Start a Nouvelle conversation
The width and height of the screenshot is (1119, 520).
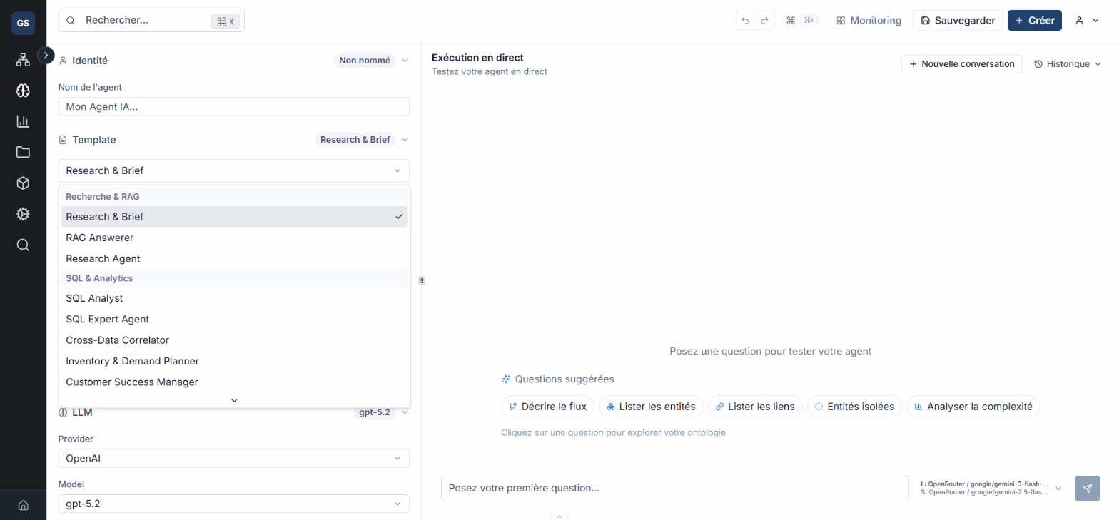coord(961,64)
